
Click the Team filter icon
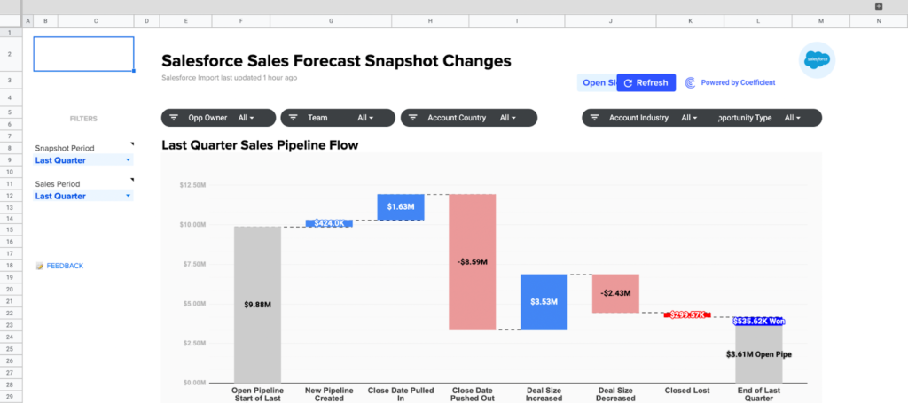pyautogui.click(x=294, y=118)
